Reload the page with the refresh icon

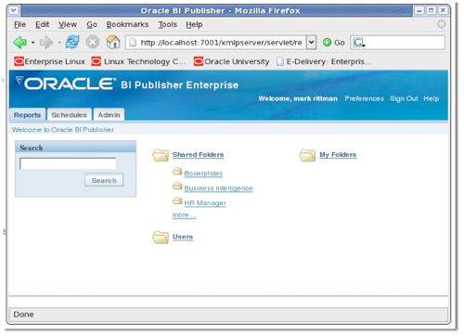72,42
